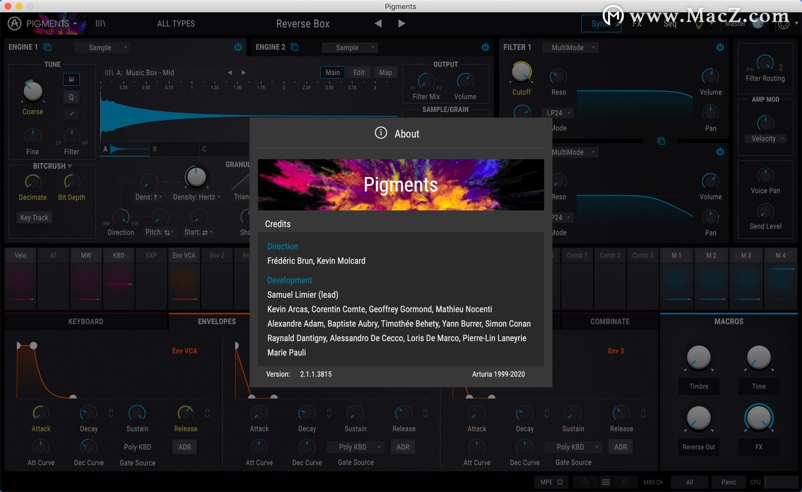Switch to the Synth tab

coord(601,23)
